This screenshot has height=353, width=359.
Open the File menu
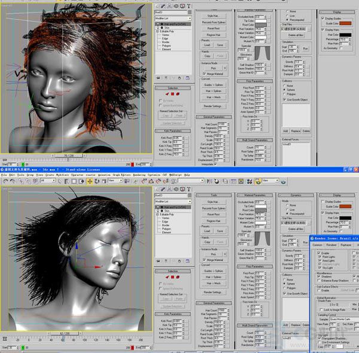(x=4, y=175)
